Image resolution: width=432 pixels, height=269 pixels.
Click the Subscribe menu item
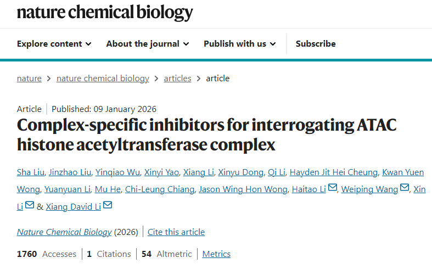coord(316,44)
